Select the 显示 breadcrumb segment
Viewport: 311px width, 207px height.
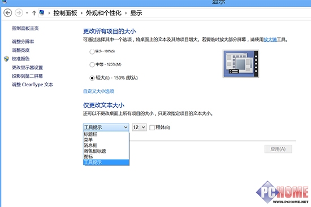(136, 13)
